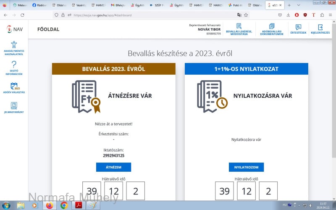Bookmark this page with the star
This screenshot has height=210, width=336.
click(x=246, y=15)
